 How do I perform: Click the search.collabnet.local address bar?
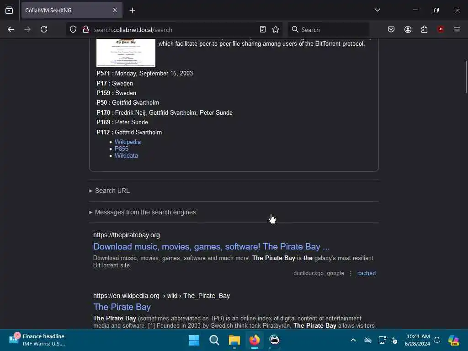[x=173, y=30]
